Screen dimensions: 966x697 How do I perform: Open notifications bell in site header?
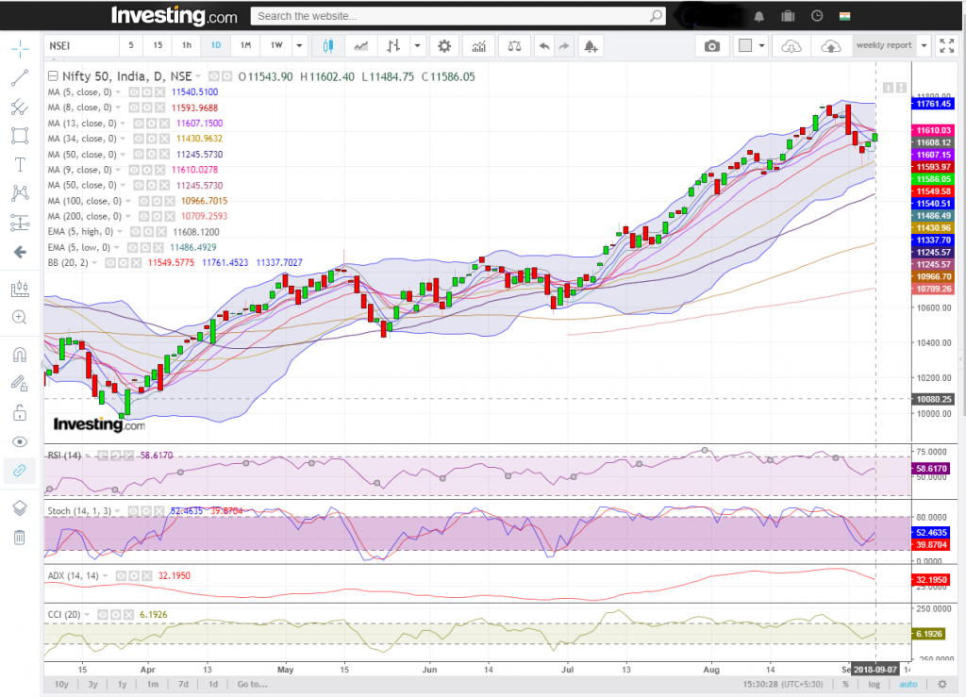pos(759,16)
